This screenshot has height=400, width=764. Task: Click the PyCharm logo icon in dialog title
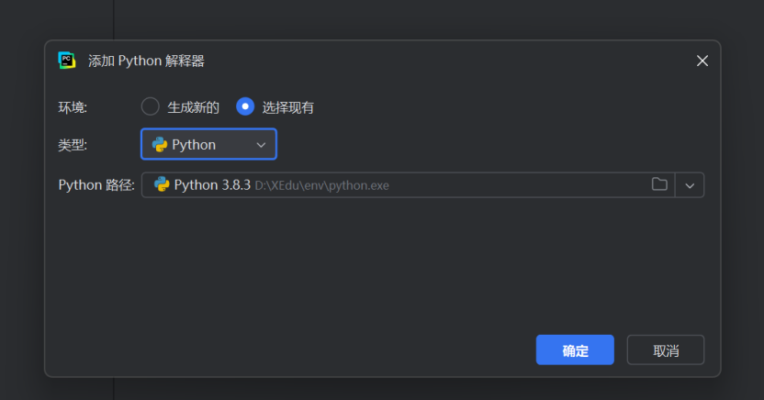pyautogui.click(x=67, y=61)
